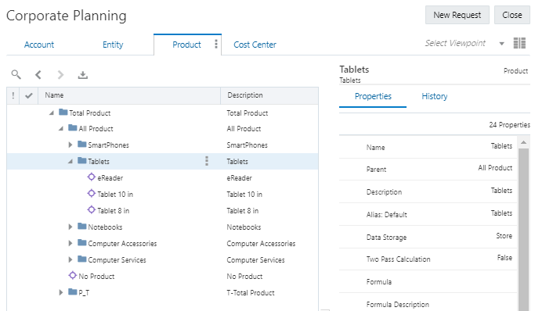Collapse the All Product node

(61, 128)
